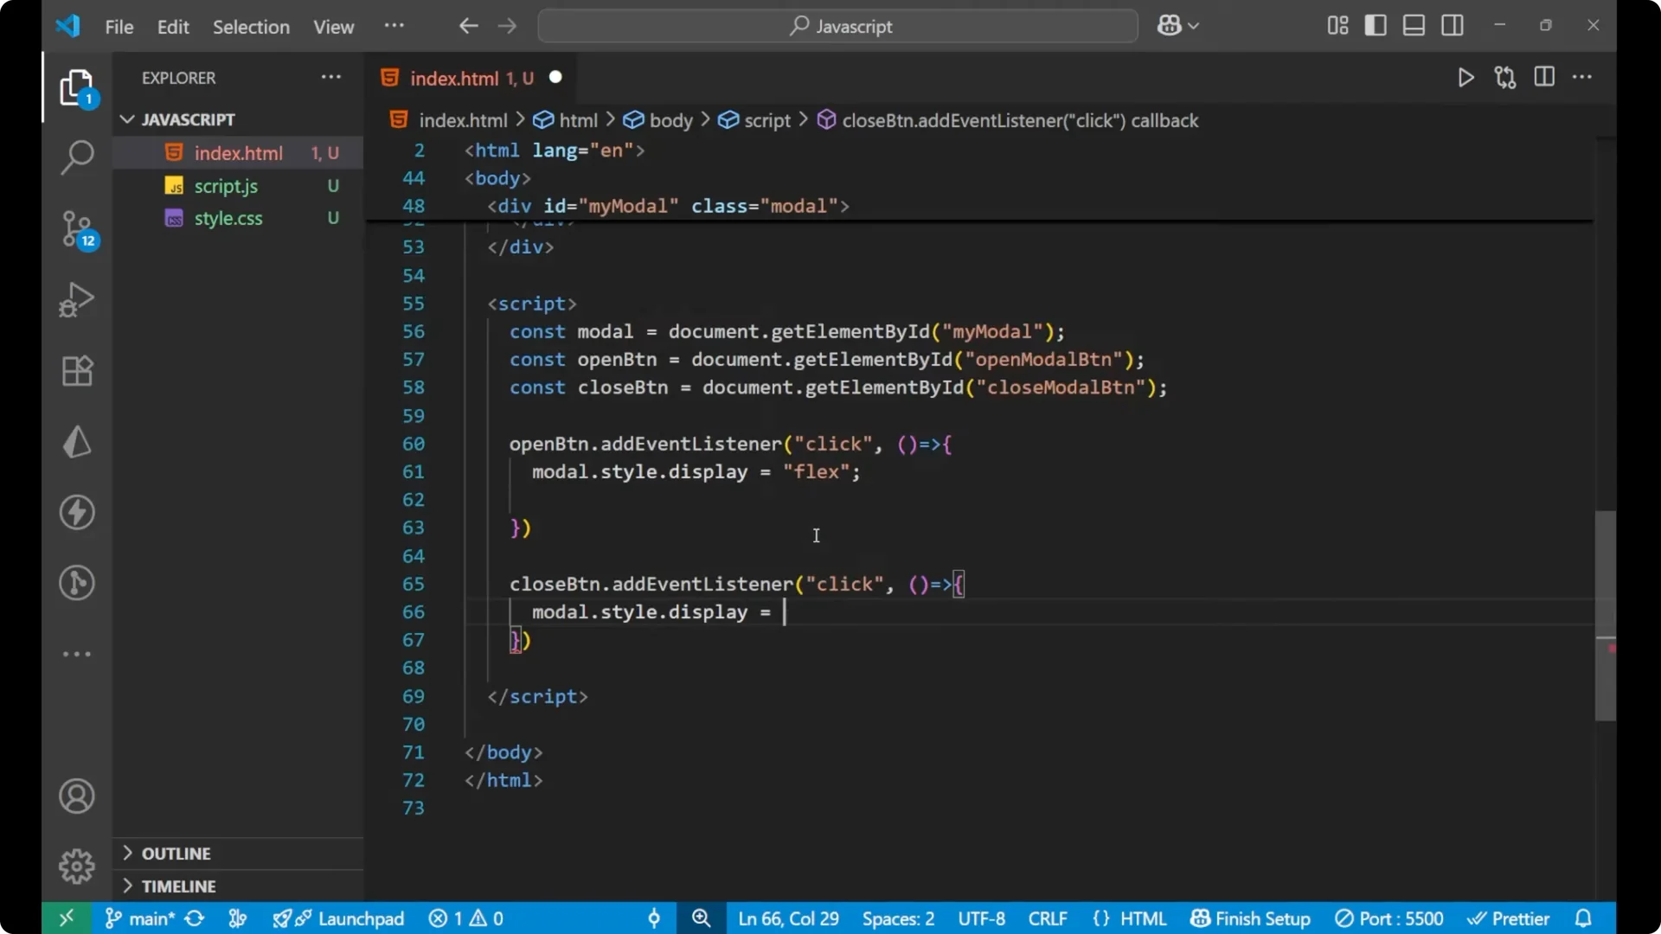Click Finish Setup in the status bar

click(x=1249, y=918)
